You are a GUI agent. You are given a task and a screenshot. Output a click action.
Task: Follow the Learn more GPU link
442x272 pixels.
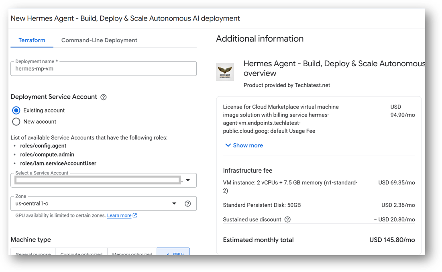coord(119,216)
